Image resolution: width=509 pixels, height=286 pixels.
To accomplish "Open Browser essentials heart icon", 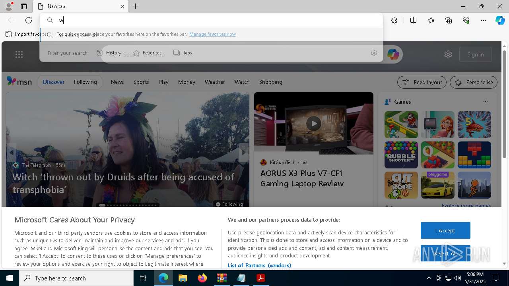I will (466, 20).
